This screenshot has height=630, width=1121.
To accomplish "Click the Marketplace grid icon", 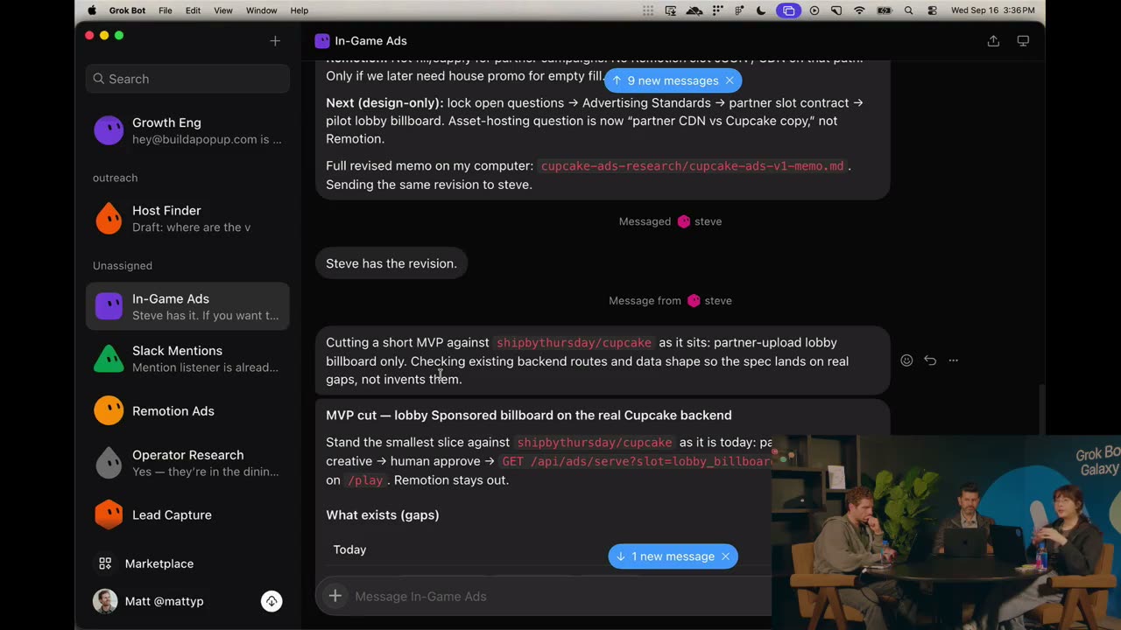I will [105, 563].
